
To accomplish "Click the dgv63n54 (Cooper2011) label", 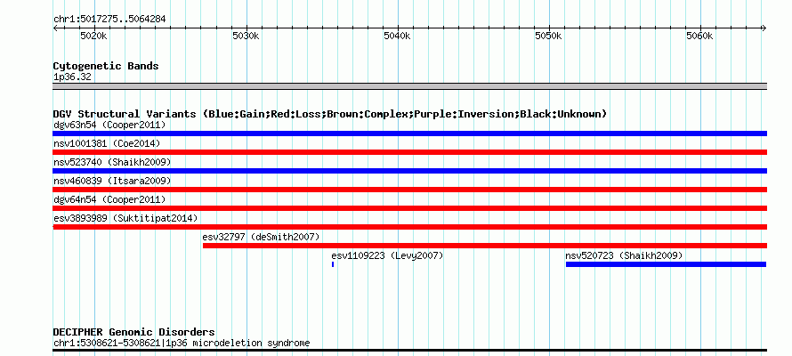I will click(x=109, y=125).
